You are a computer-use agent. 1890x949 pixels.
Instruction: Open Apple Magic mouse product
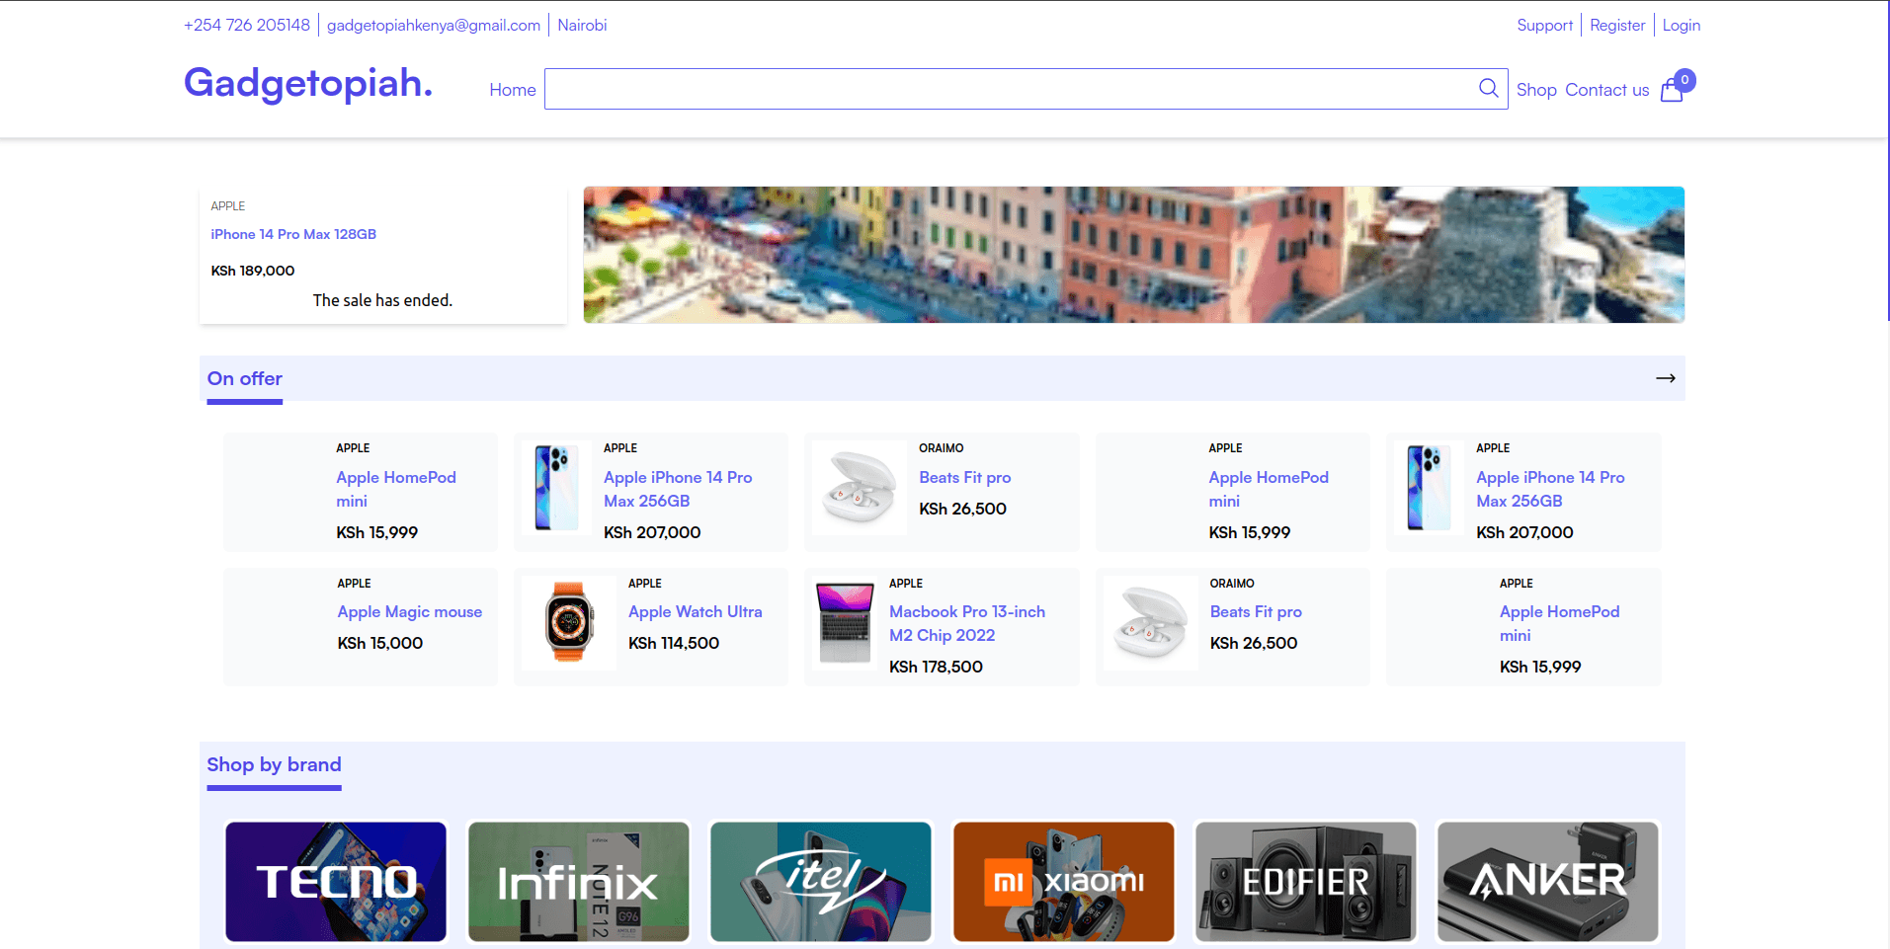click(410, 612)
